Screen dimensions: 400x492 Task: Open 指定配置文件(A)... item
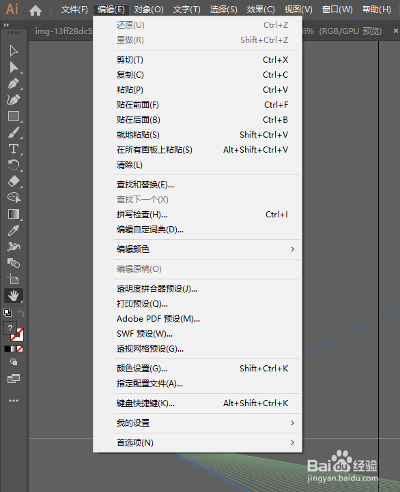[197, 384]
